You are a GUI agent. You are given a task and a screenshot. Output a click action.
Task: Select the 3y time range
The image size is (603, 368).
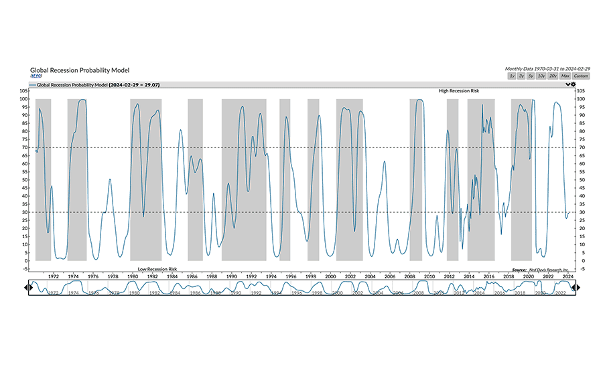tap(521, 76)
